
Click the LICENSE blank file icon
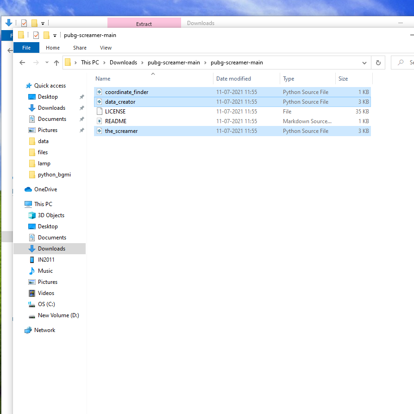click(99, 112)
